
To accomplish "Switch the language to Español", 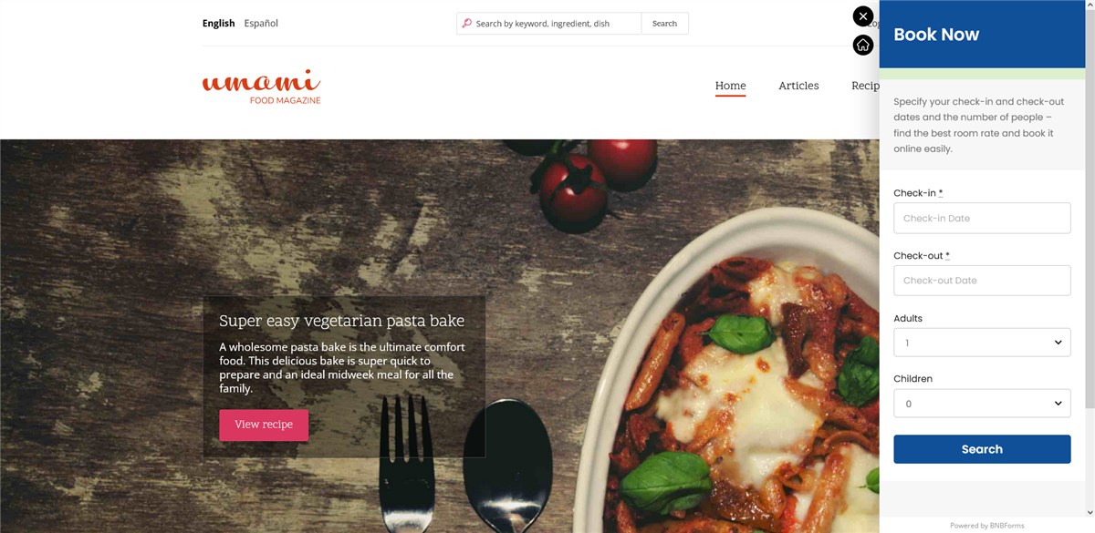I will (261, 24).
